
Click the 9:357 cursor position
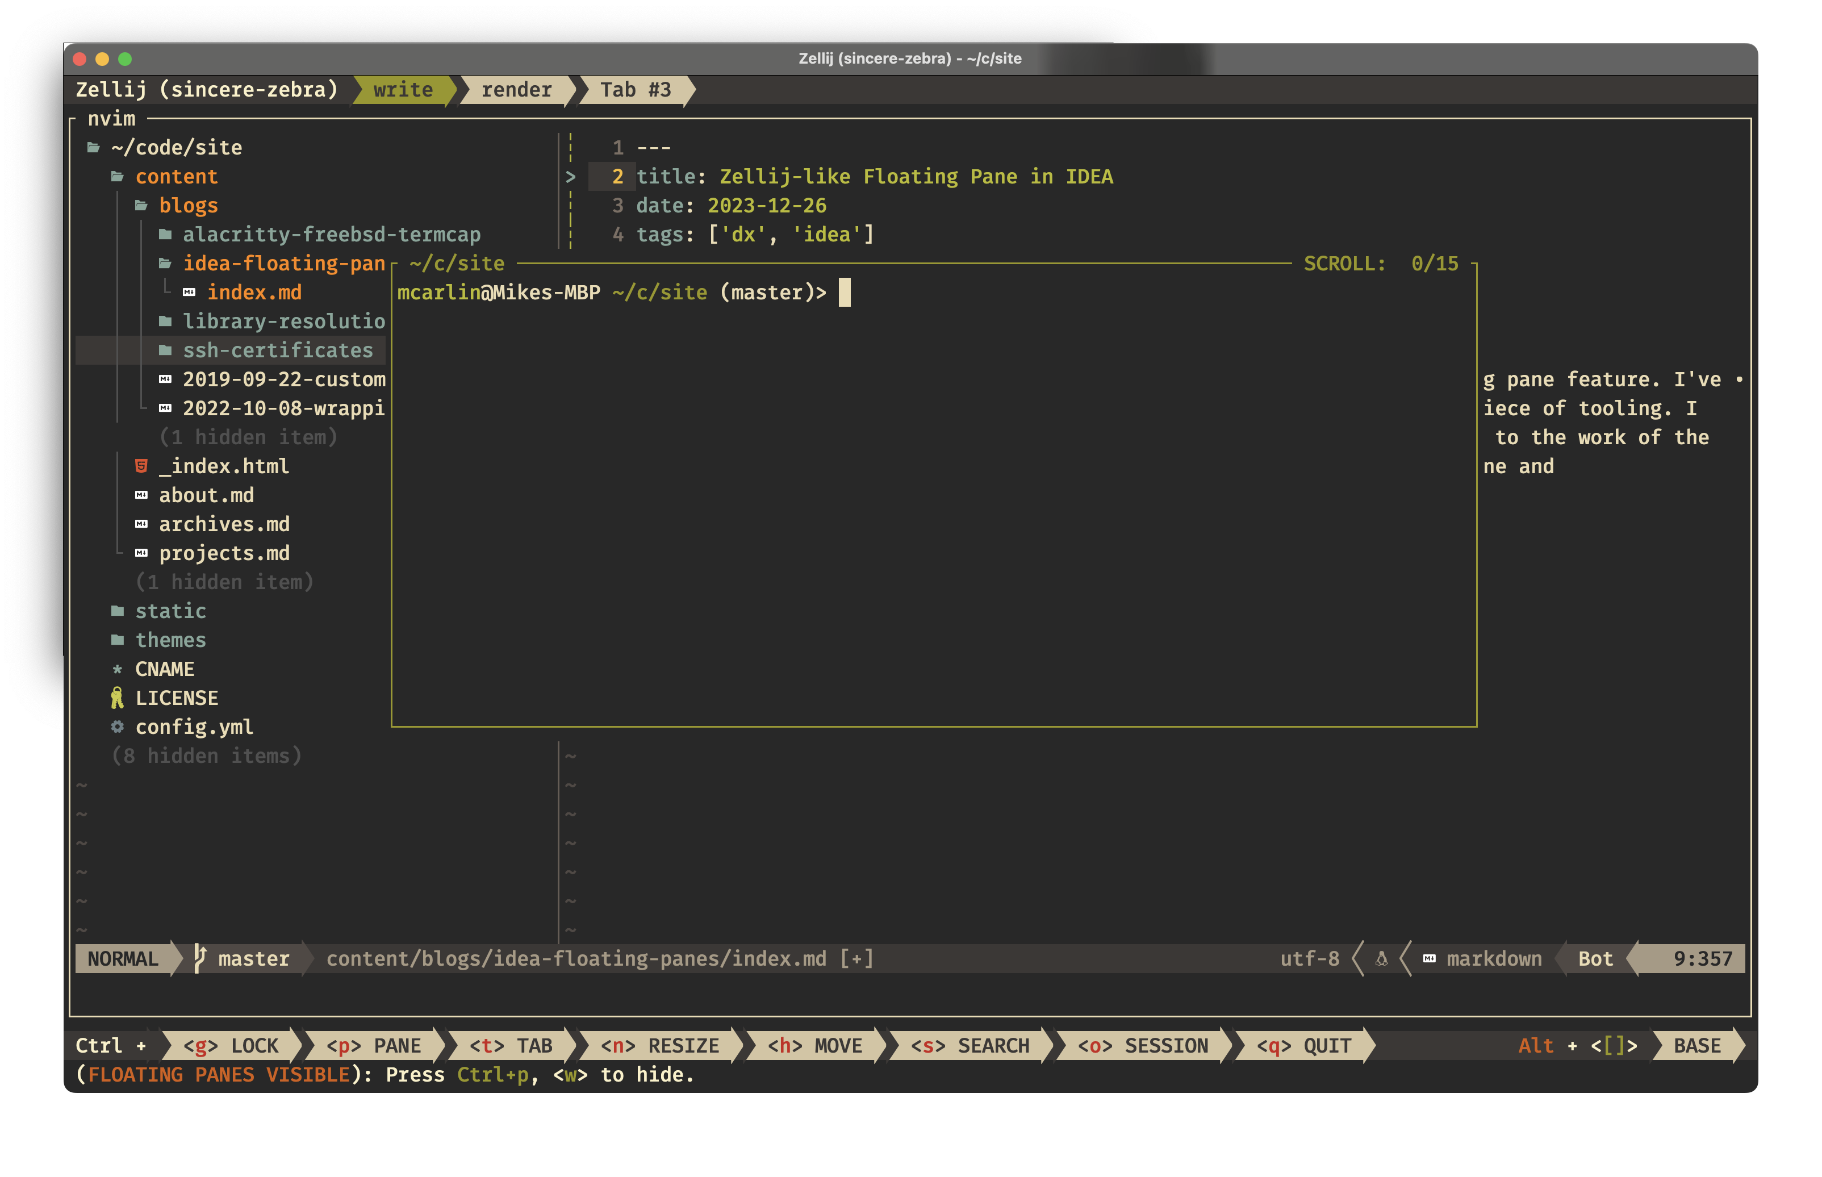1703,958
